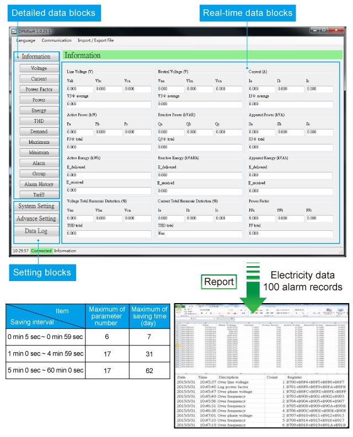The width and height of the screenshot is (353, 437).
Task: Expand the Advance Setting section
Action: [36, 219]
